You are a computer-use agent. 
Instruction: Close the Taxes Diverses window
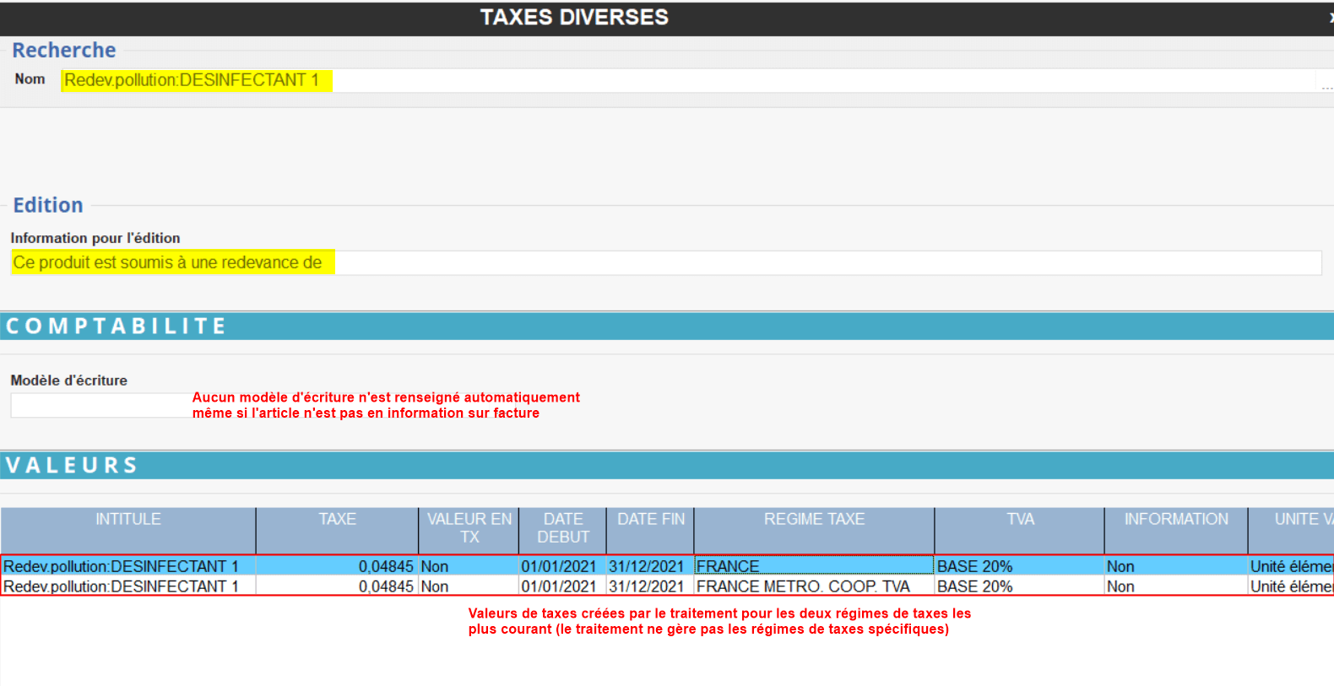1331,17
